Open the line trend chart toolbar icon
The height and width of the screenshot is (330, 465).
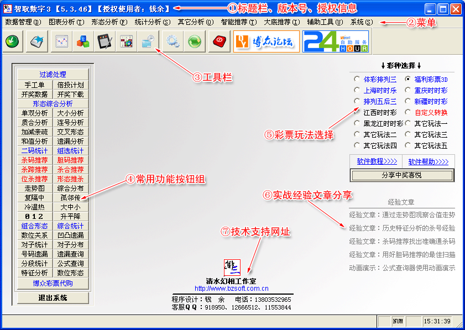[x=62, y=41]
